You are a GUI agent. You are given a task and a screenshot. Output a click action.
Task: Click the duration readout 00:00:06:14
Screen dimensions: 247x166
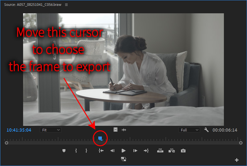pyautogui.click(x=225, y=130)
